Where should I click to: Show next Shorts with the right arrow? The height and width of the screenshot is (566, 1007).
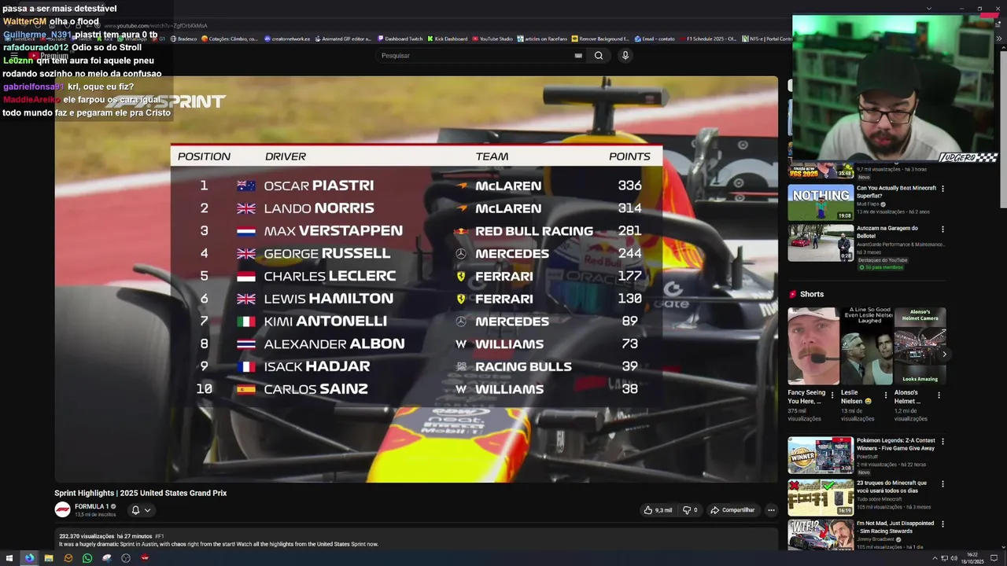click(944, 355)
